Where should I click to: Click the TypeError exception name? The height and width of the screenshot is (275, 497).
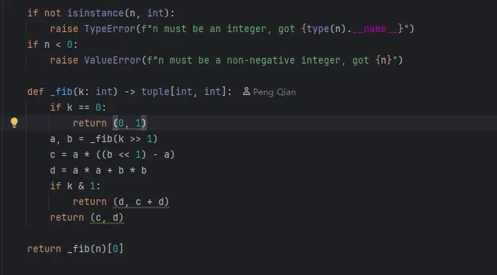click(x=110, y=29)
